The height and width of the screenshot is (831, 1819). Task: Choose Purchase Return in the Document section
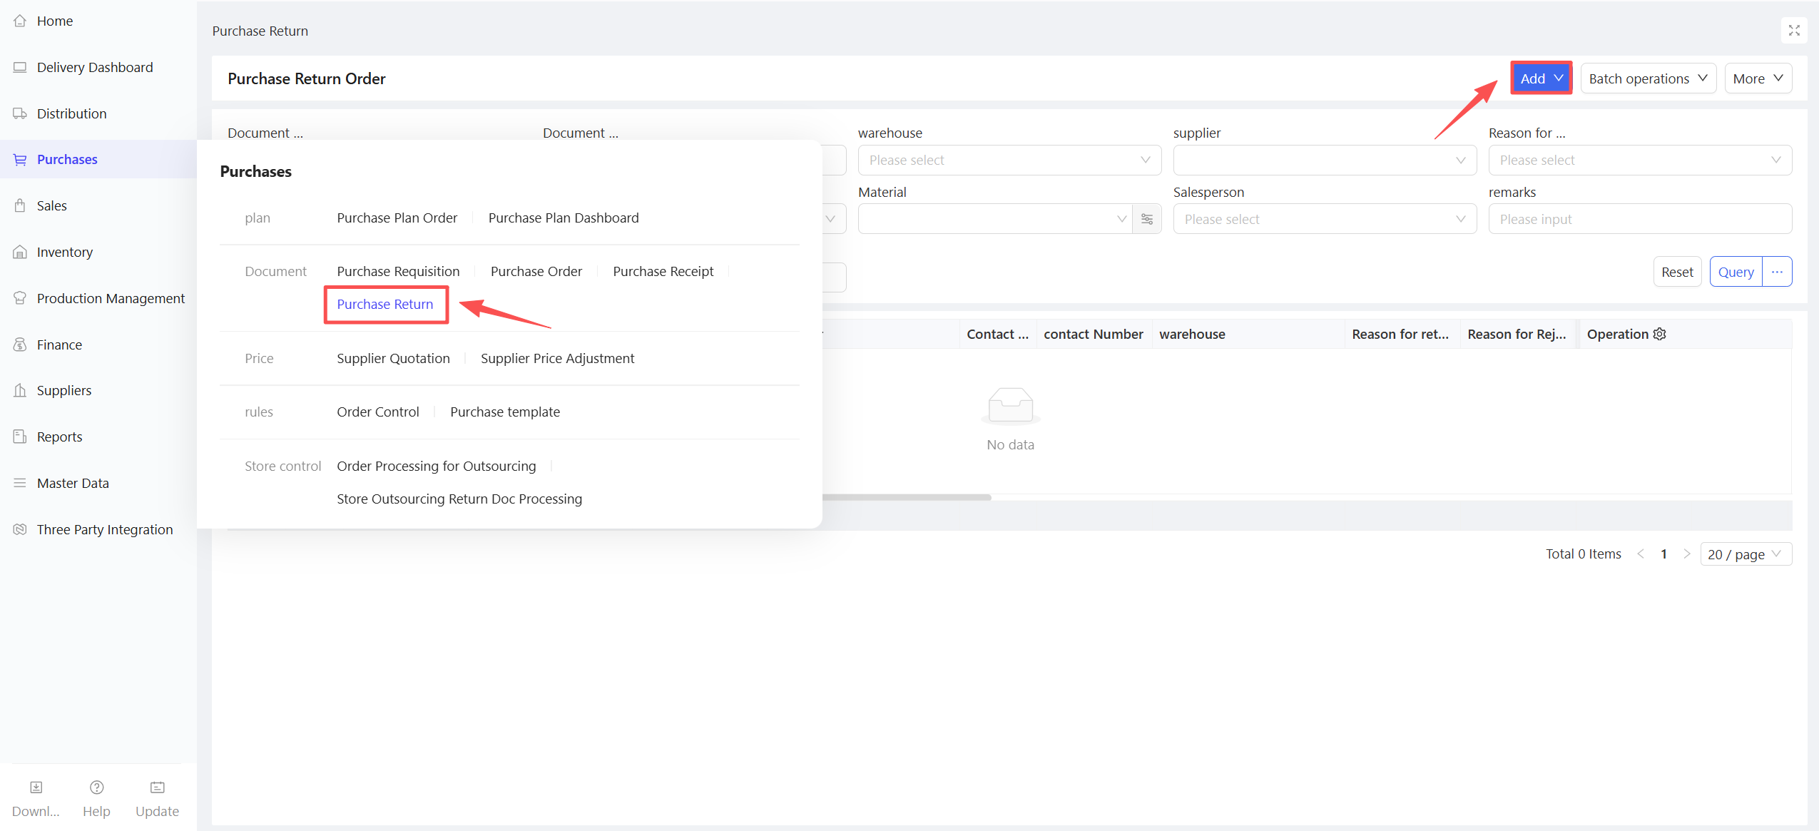tap(384, 304)
